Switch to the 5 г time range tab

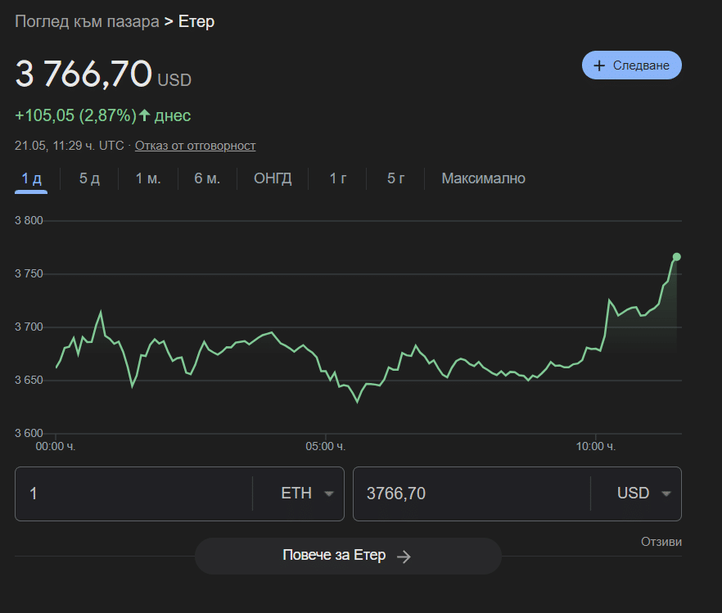[395, 178]
